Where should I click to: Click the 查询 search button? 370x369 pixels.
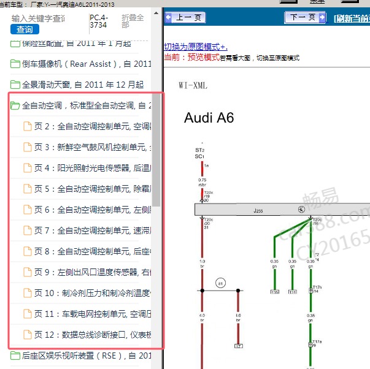[25, 29]
